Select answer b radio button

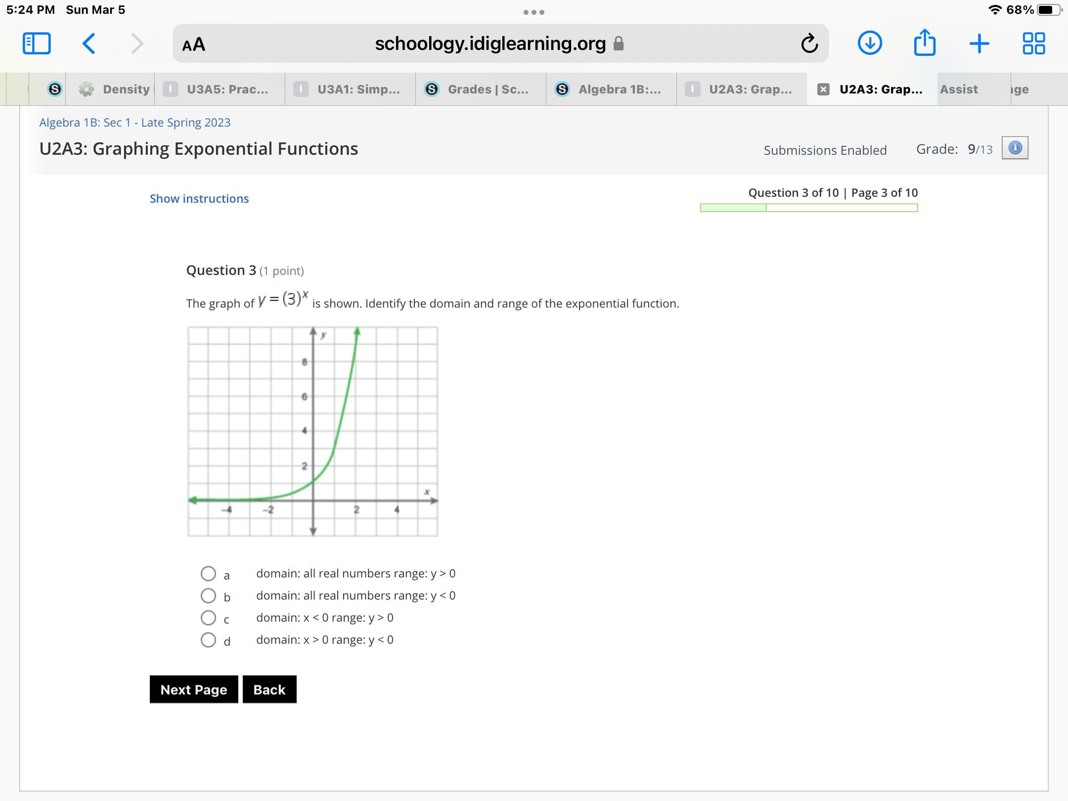208,595
